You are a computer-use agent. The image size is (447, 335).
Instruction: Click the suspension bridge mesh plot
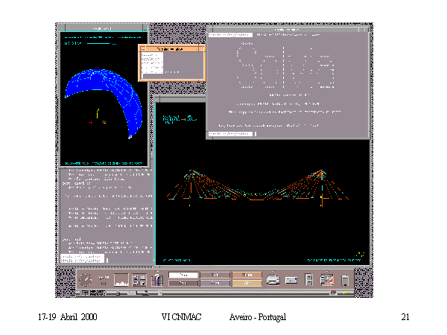[258, 188]
